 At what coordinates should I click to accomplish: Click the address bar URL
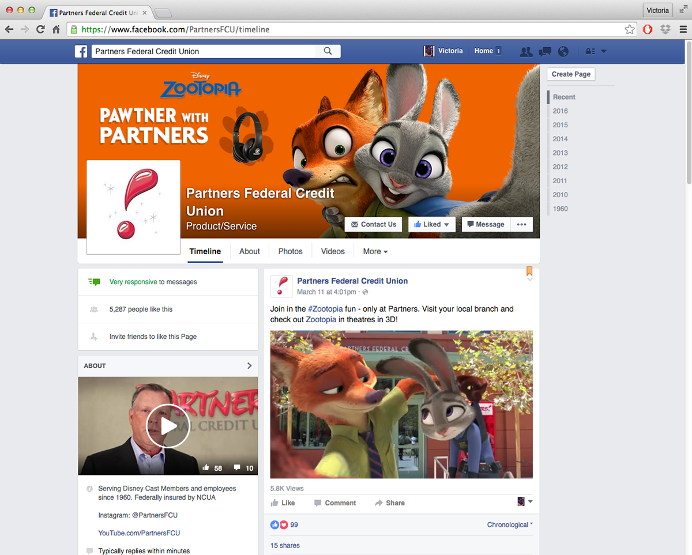point(175,29)
